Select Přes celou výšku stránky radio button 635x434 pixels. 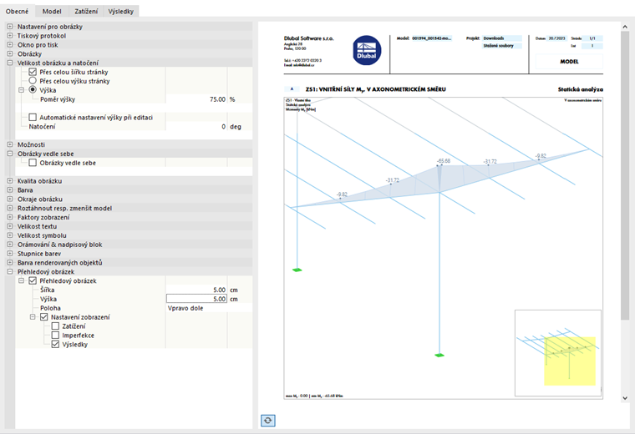click(x=33, y=81)
